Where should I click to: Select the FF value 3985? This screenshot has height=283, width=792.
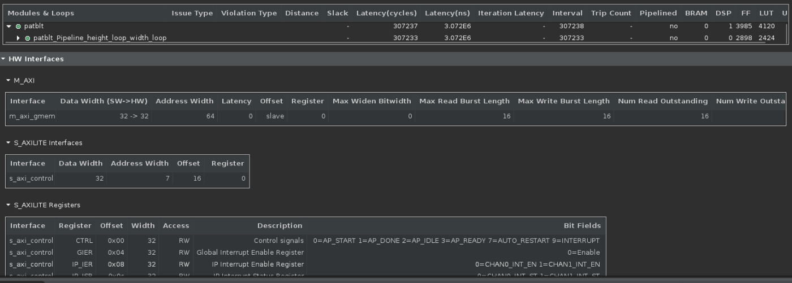744,26
